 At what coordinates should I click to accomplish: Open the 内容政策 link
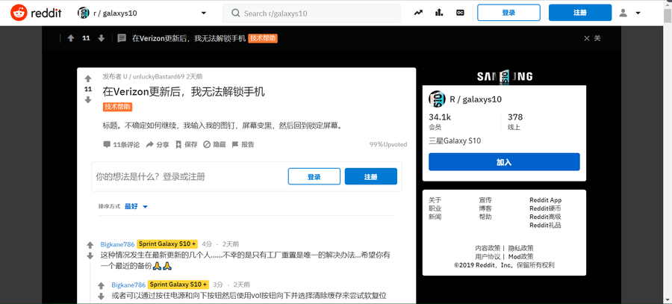pyautogui.click(x=488, y=248)
